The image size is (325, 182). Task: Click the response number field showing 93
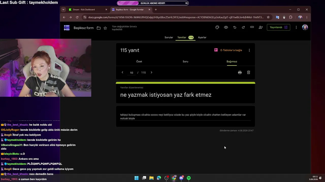pos(132,73)
